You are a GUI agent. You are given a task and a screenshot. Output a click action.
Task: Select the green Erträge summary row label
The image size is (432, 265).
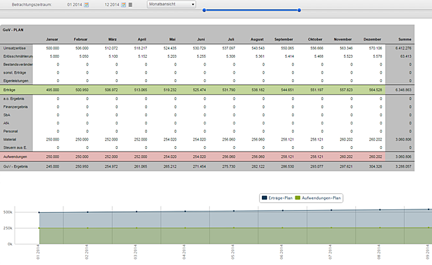pyautogui.click(x=9, y=90)
